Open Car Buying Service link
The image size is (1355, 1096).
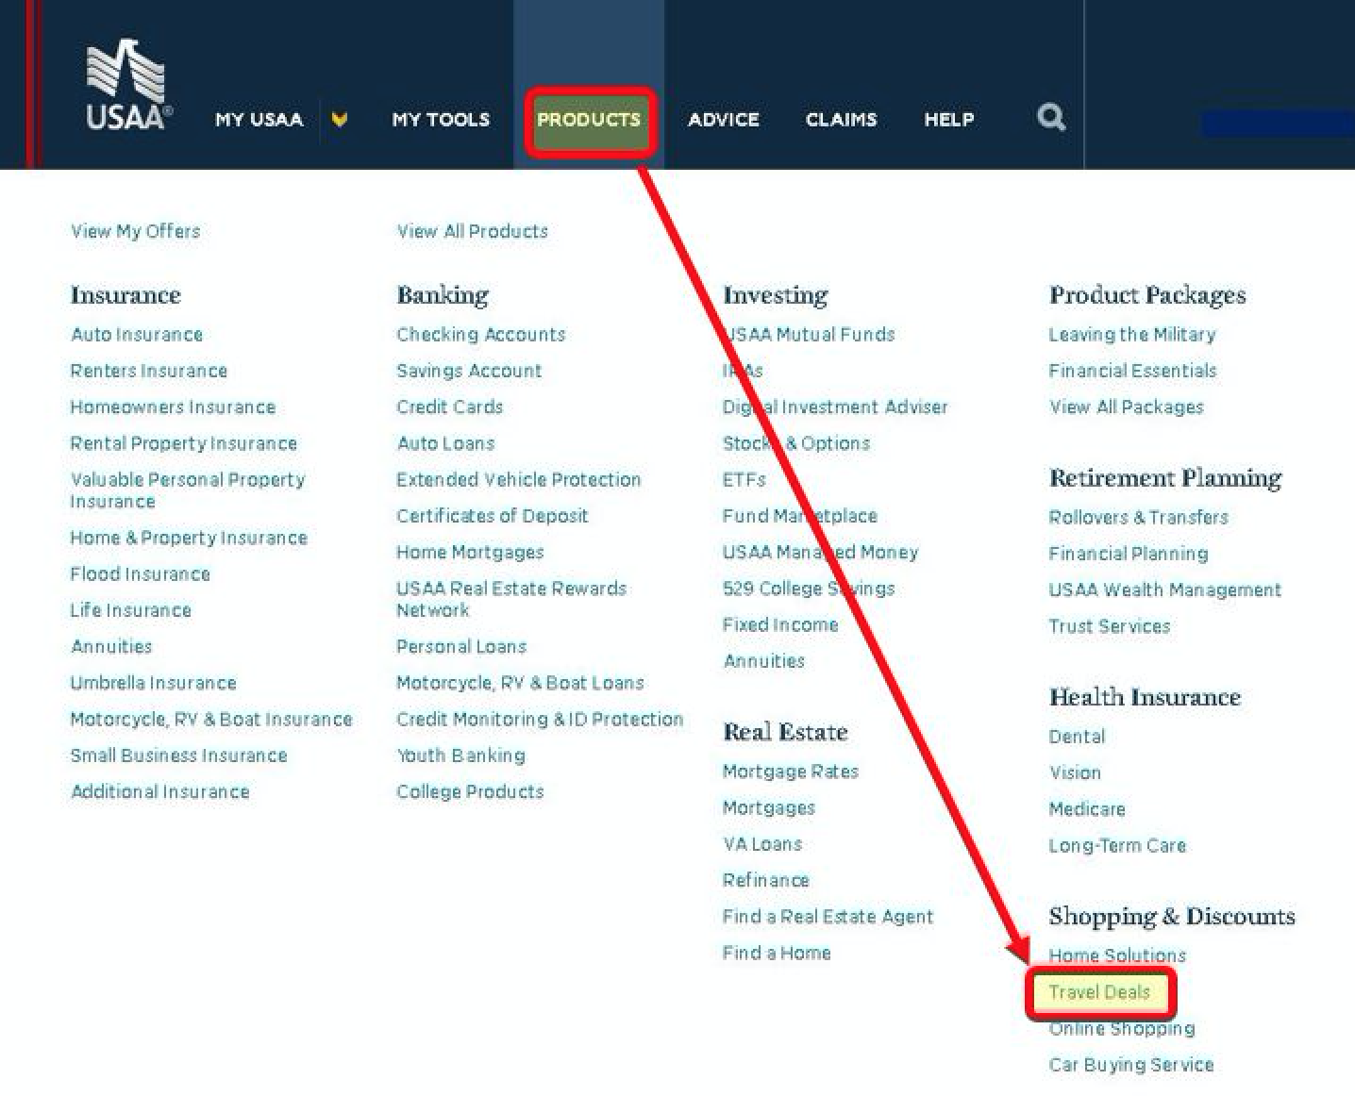(x=1132, y=1065)
